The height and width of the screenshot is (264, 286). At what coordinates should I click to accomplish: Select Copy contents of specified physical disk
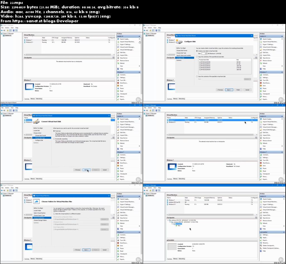tap(197, 57)
